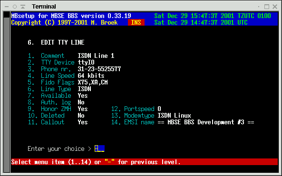Screen dimensions: 282x176
Task: Click the Auth. log value No
Action: tap(81, 102)
